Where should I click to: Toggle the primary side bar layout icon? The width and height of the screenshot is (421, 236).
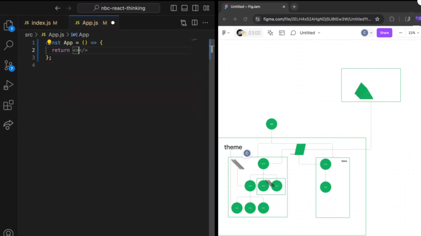pyautogui.click(x=174, y=8)
